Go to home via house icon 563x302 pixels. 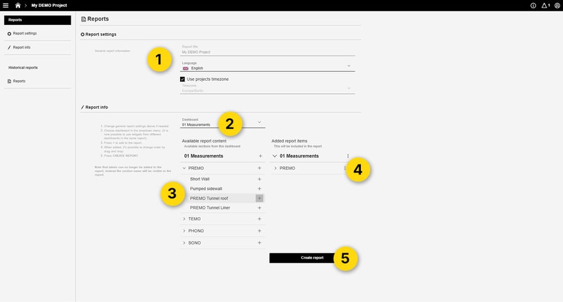pyautogui.click(x=18, y=5)
